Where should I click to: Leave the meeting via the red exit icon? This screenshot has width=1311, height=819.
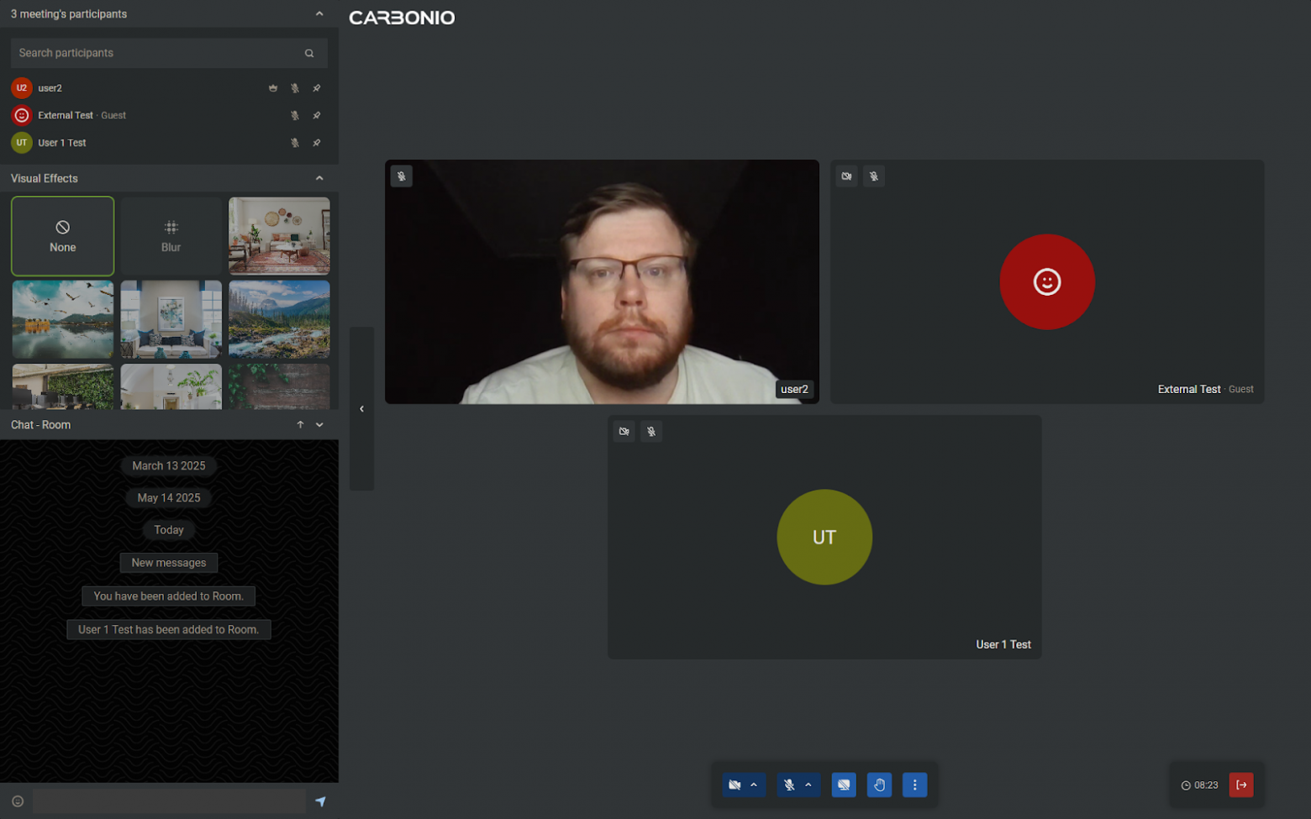point(1241,785)
